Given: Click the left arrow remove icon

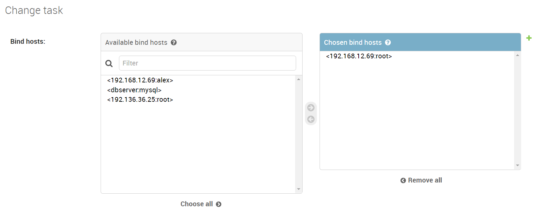Looking at the screenshot, I should click(x=311, y=119).
